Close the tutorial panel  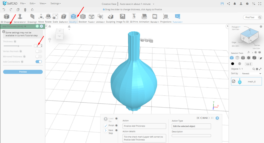(217, 118)
